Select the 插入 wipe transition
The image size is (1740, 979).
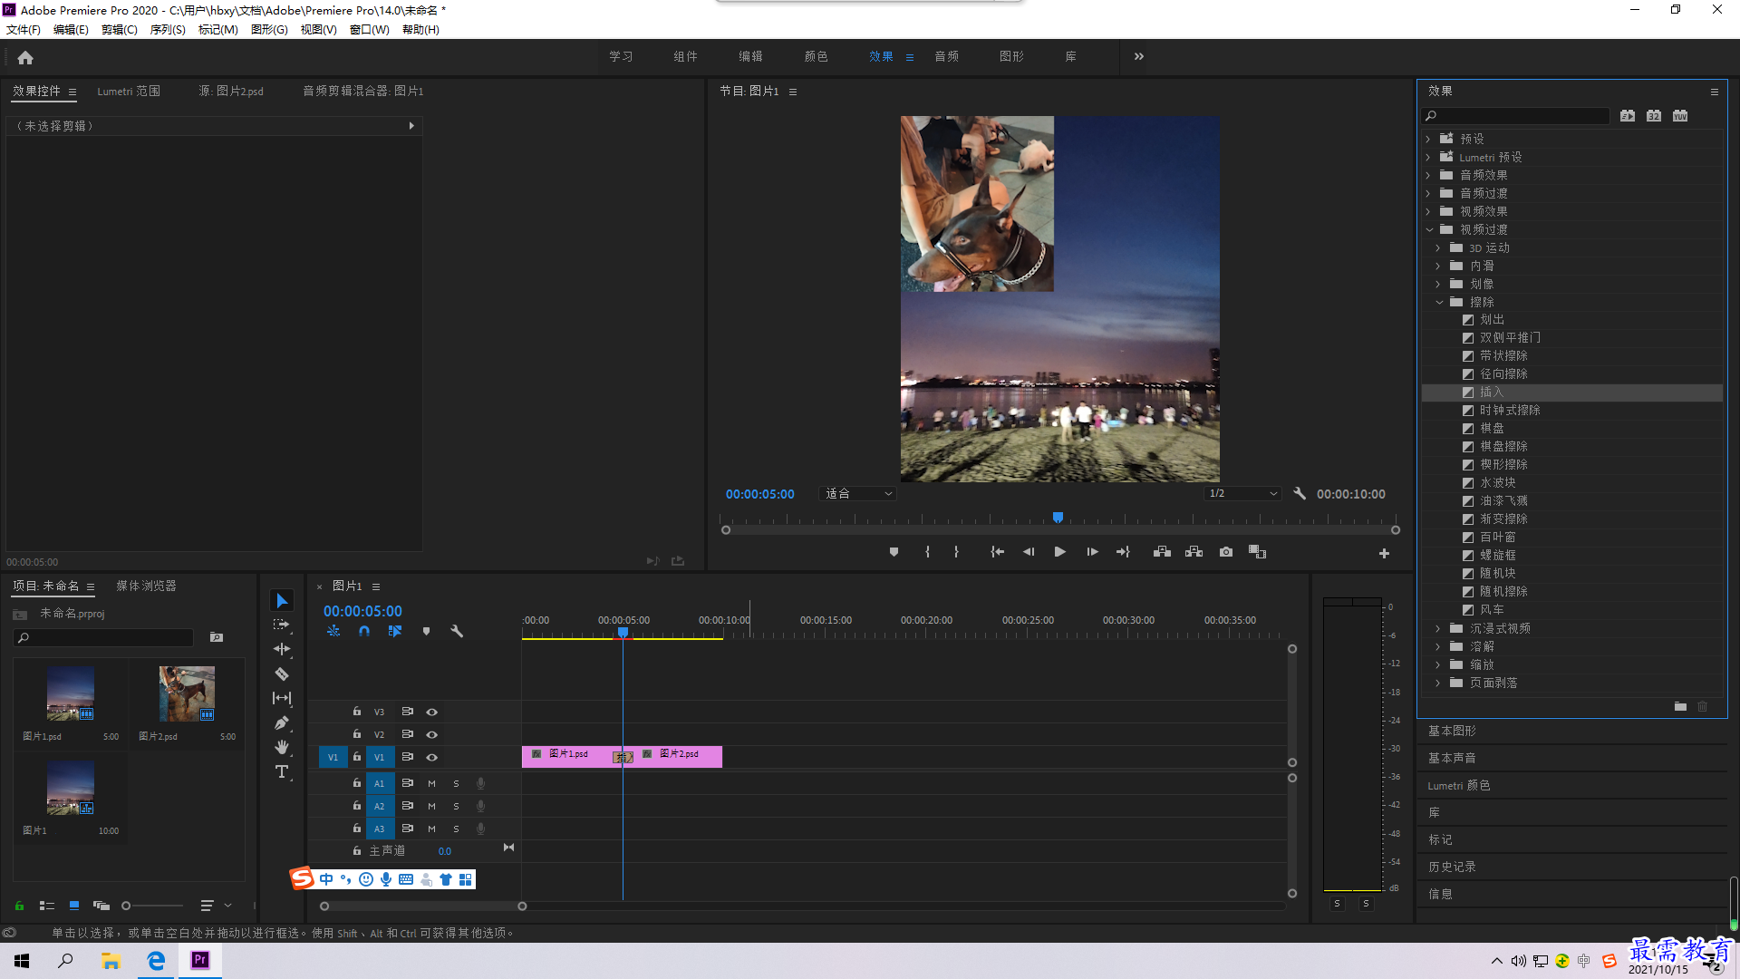click(x=1572, y=392)
